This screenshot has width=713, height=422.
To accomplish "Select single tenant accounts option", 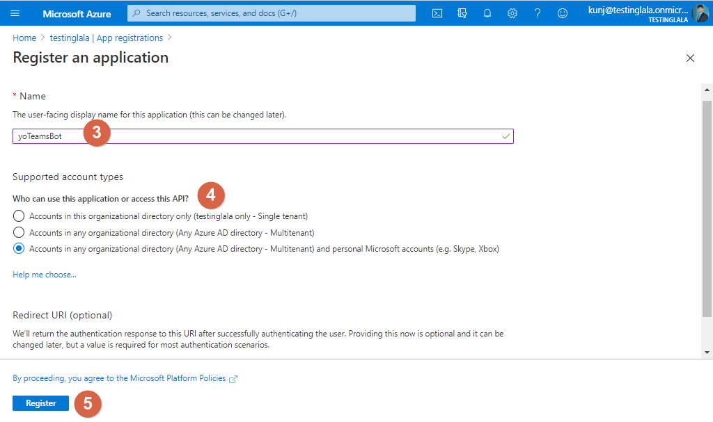I will click(x=20, y=216).
